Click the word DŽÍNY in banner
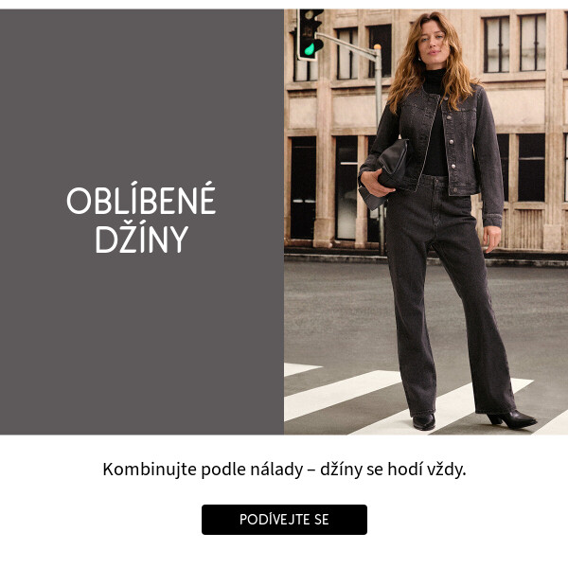Viewport: 568px width, 568px height. 142,240
